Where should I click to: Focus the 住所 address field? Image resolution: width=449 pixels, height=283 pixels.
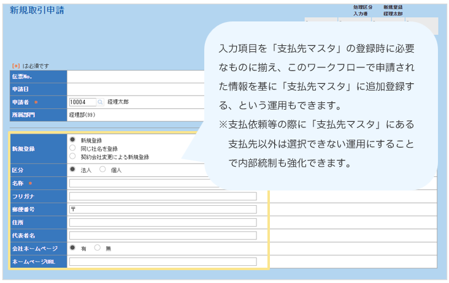pyautogui.click(x=163, y=222)
